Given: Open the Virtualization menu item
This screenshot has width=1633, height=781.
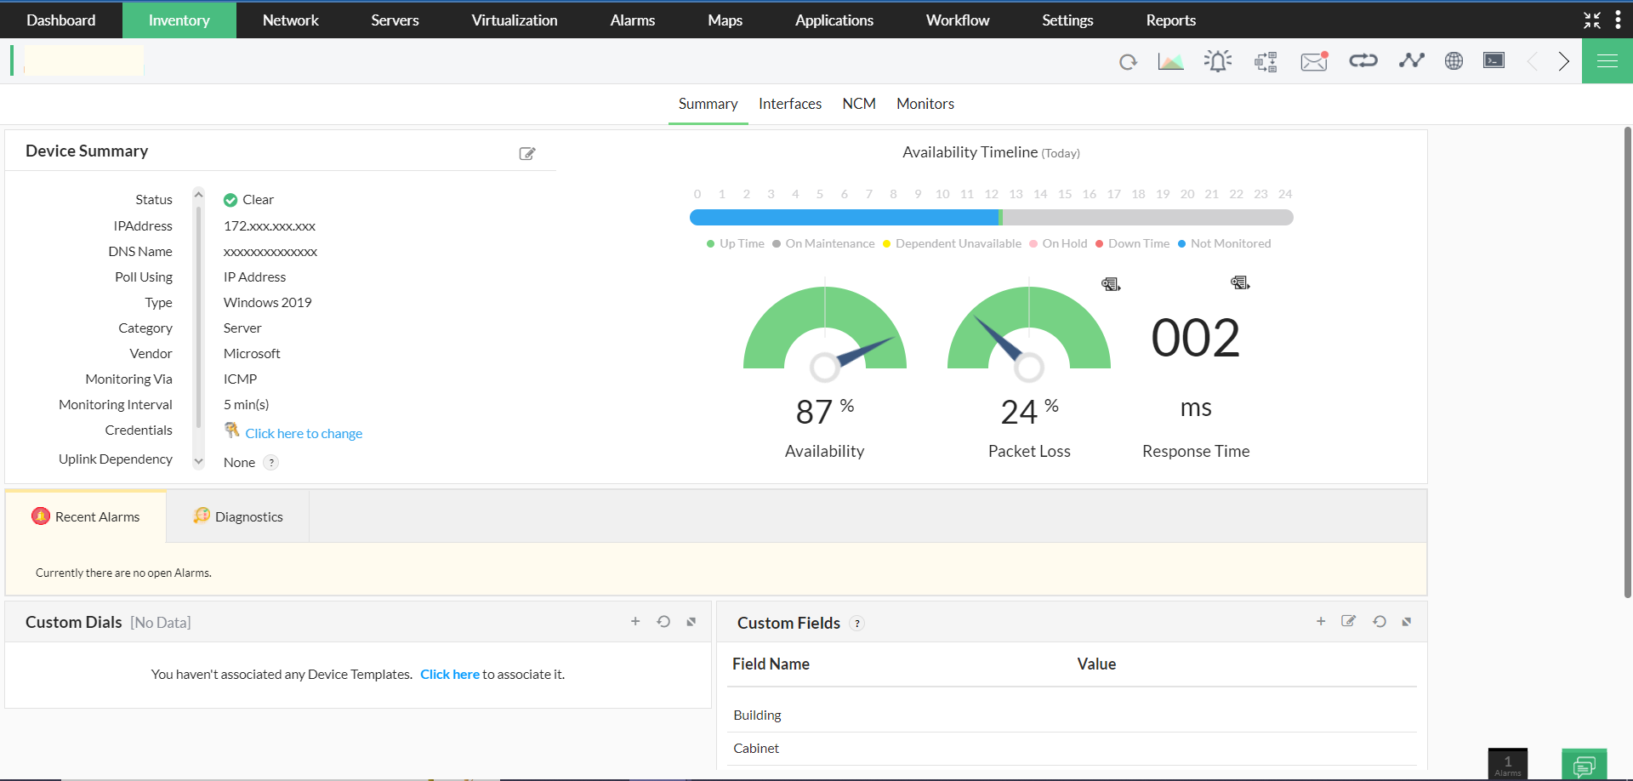Looking at the screenshot, I should [513, 20].
